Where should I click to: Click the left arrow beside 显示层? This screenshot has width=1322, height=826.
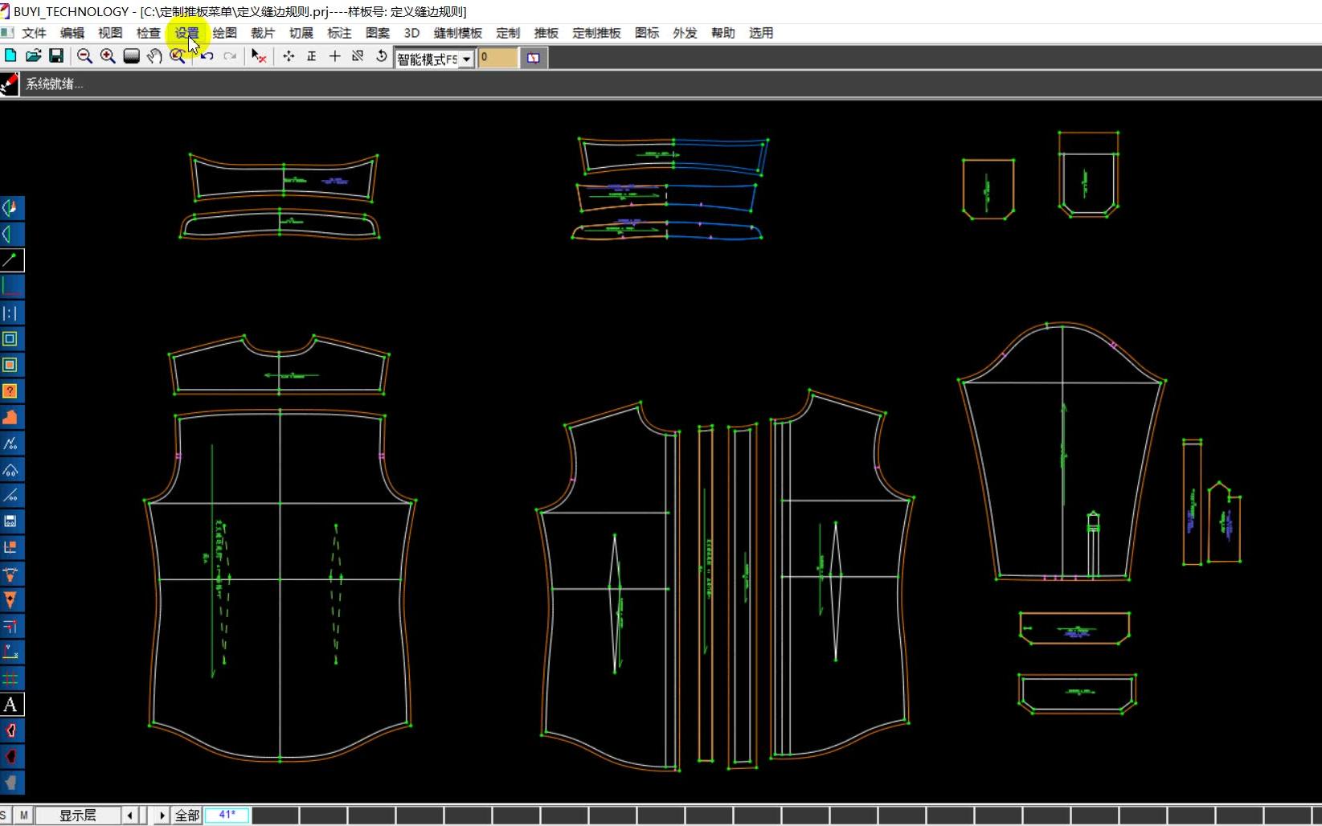(130, 816)
